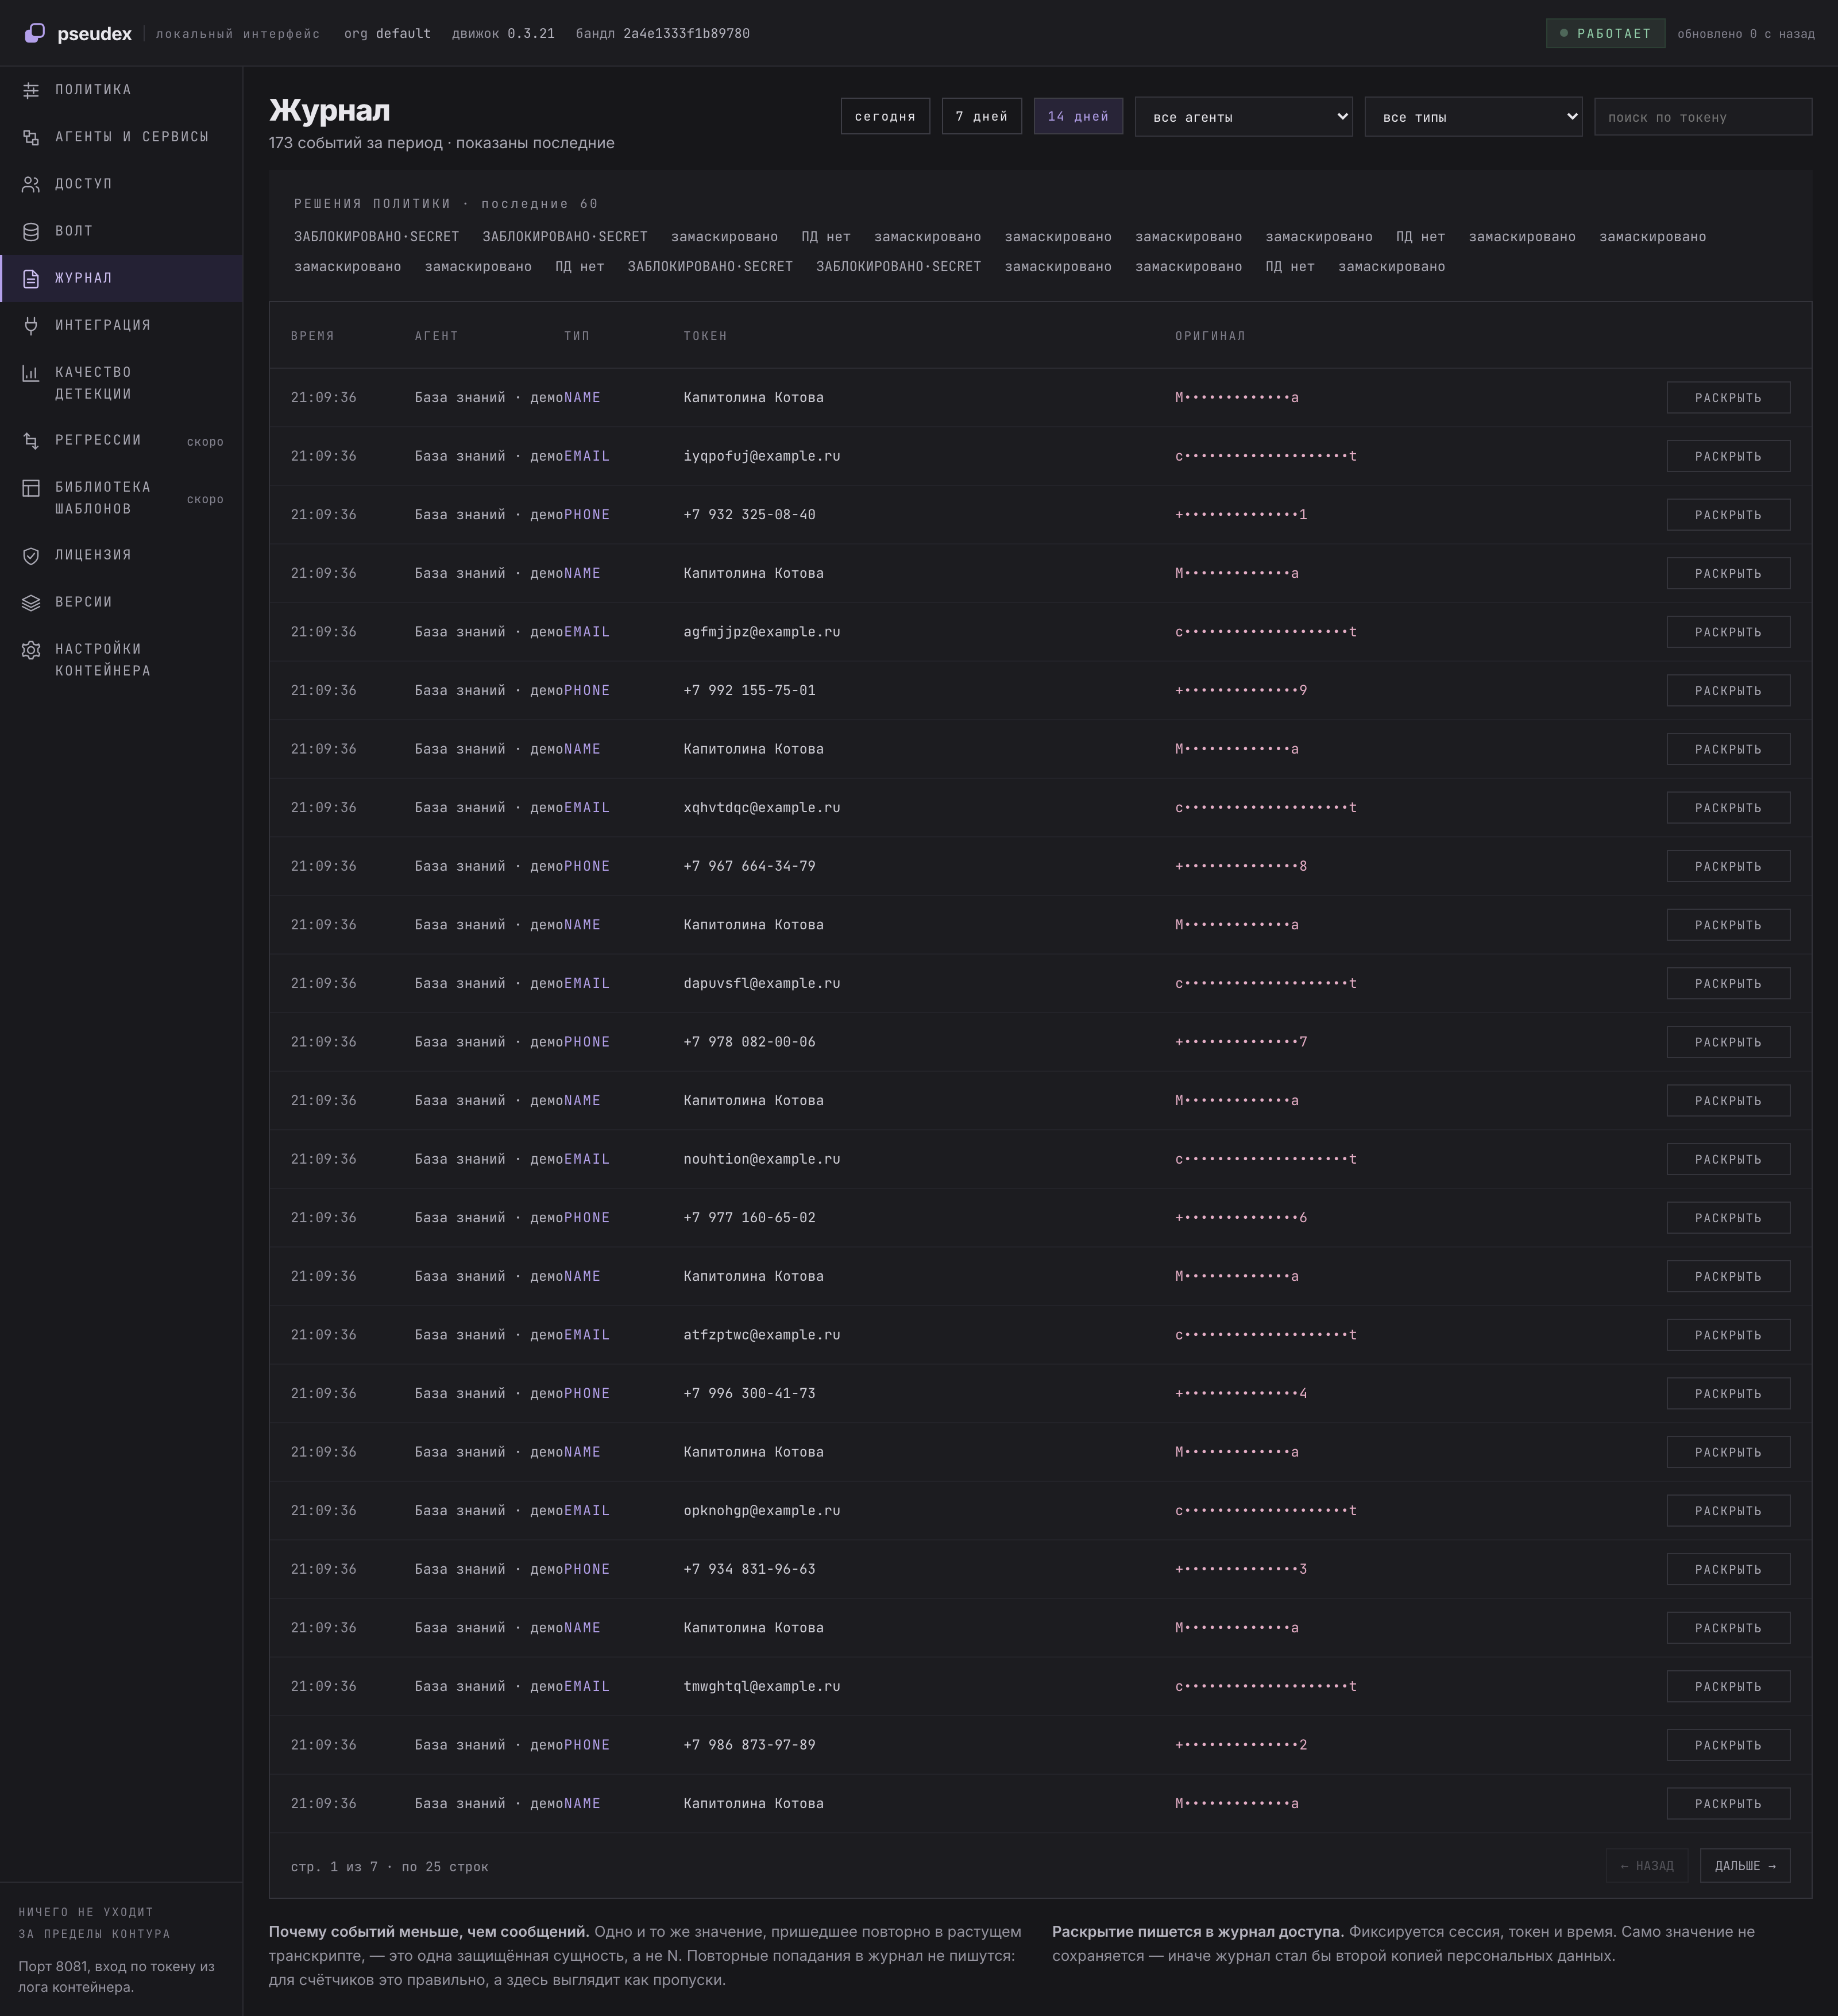1838x2016 pixels.
Task: Click the token opknohgp@example.ru
Action: (x=762, y=1510)
